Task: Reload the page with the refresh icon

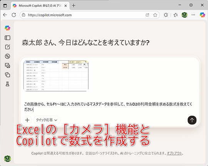Action: (x=14, y=15)
